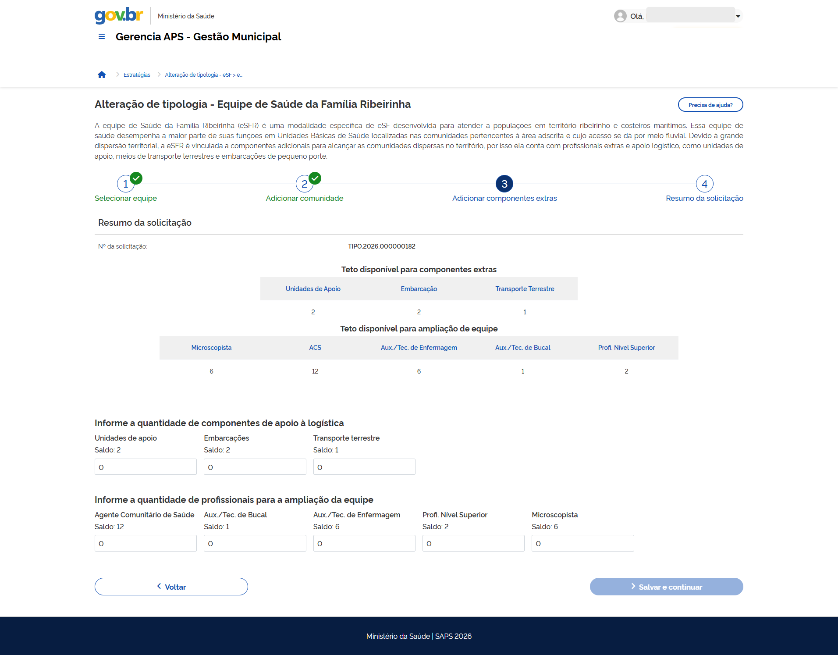Go to step 2 Adicionar comunidade

tap(304, 184)
